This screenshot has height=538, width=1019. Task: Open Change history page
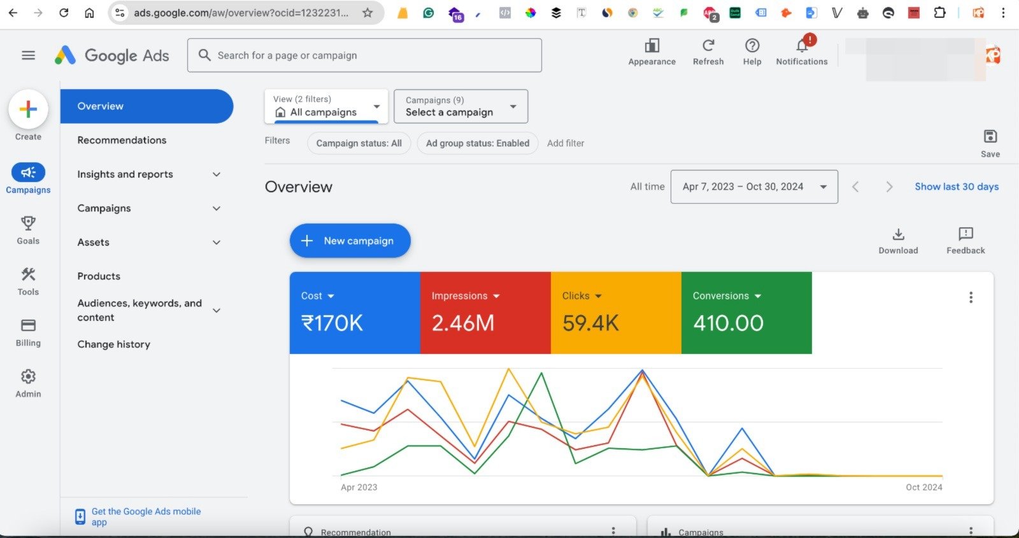(114, 344)
